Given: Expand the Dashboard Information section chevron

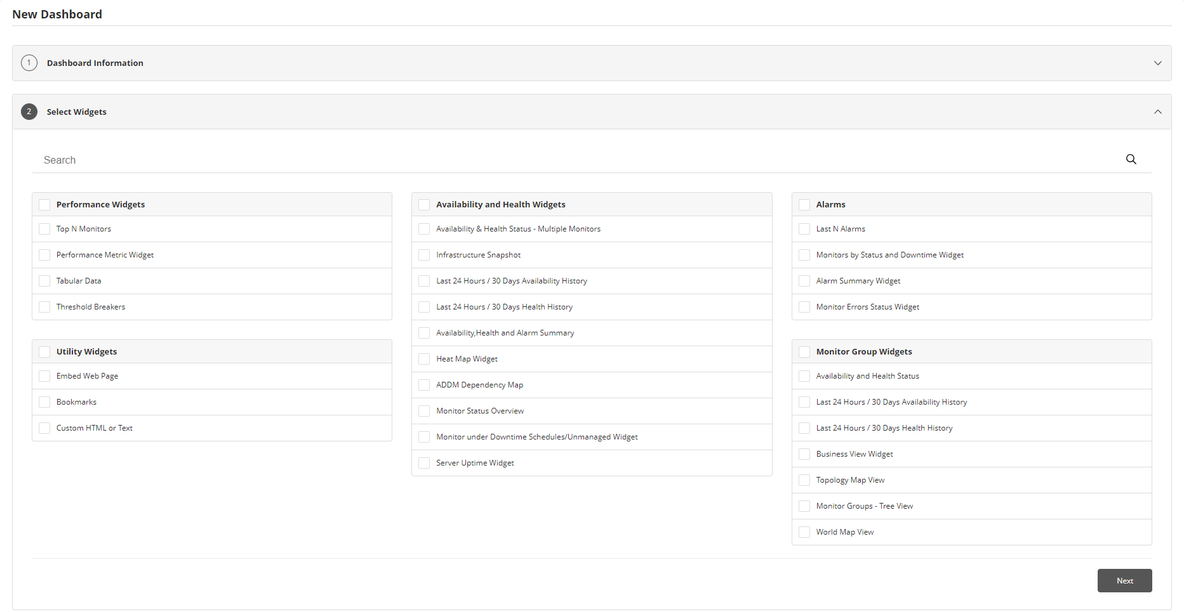Looking at the screenshot, I should 1157,63.
